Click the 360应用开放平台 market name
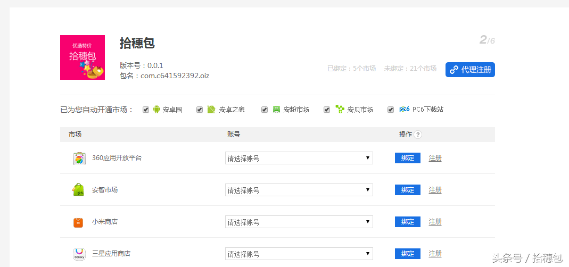The image size is (569, 267). (117, 158)
